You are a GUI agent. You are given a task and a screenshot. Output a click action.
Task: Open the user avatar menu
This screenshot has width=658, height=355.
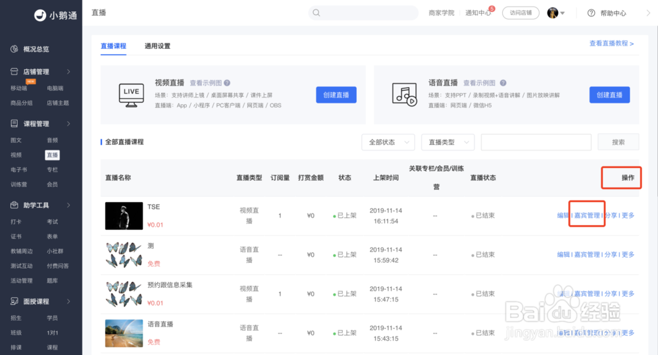coord(553,13)
